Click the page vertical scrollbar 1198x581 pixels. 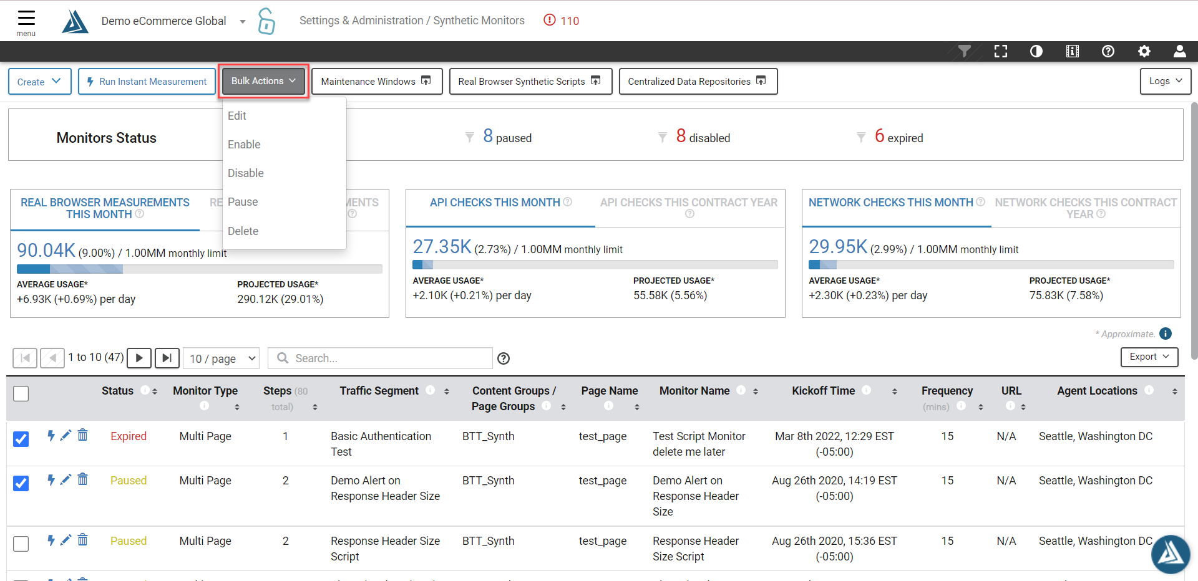1194,231
